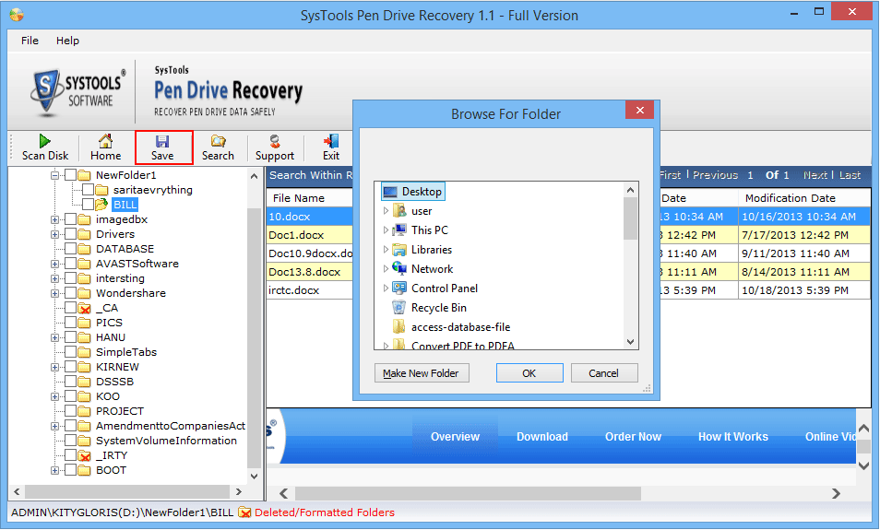Screen dimensions: 880x530
Task: Click the file list horizontal scrollbar thumb
Action: 468,493
